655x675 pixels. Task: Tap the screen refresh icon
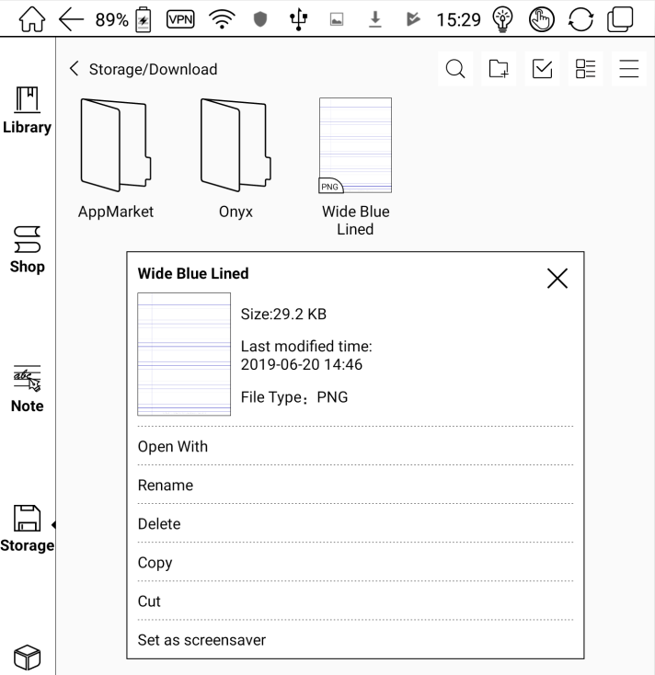point(580,19)
